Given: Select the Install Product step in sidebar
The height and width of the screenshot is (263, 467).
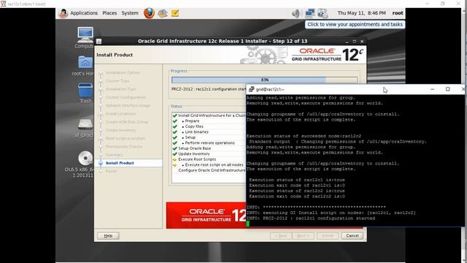Looking at the screenshot, I should click(x=120, y=163).
